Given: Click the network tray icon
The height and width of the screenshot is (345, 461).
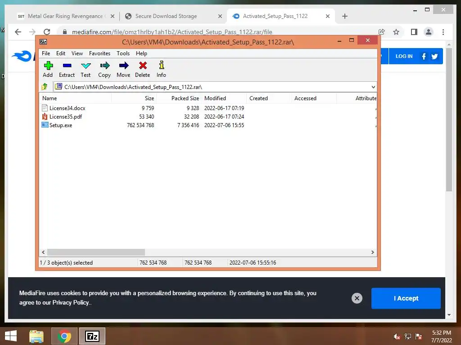Looking at the screenshot, I should coord(408,336).
